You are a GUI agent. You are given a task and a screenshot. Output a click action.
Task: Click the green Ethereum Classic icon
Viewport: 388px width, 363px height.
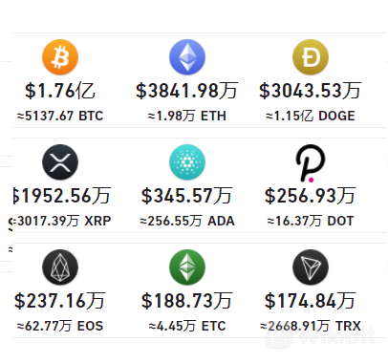187,267
